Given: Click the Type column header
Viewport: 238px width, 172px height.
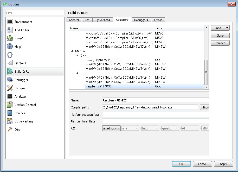Looking at the screenshot, I should (x=179, y=28).
